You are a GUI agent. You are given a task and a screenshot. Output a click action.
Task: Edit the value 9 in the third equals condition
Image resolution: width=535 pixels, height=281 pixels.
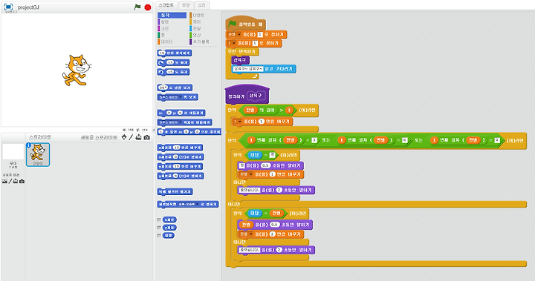(x=497, y=140)
